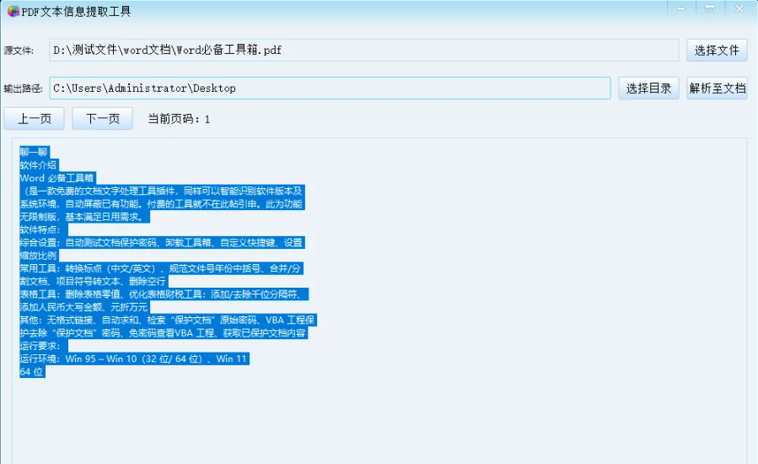Click the line '软件介绍'
Image resolution: width=758 pixels, height=464 pixels.
tap(38, 165)
